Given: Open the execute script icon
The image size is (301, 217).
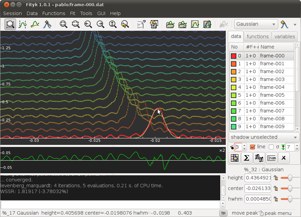Looking at the screenshot, I should [x=141, y=24].
